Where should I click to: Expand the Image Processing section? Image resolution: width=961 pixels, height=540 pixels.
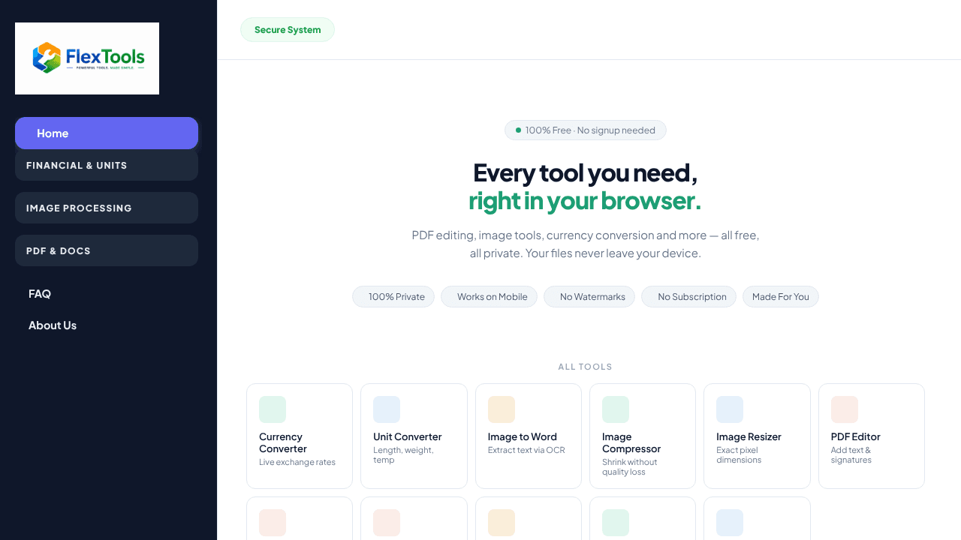107,208
